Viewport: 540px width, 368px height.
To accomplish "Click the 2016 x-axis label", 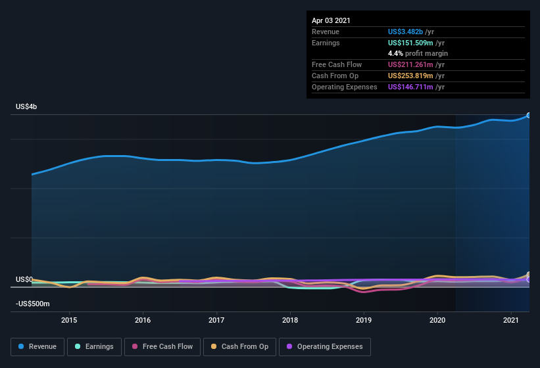I will click(x=143, y=320).
